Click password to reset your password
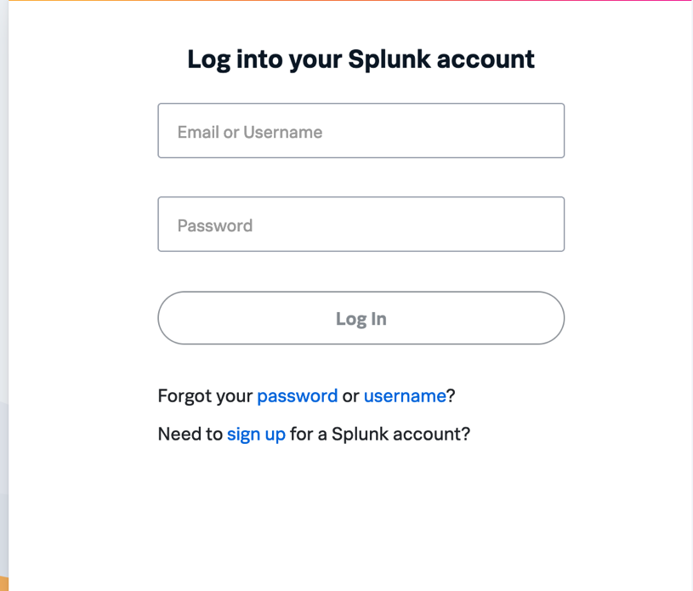 298,395
